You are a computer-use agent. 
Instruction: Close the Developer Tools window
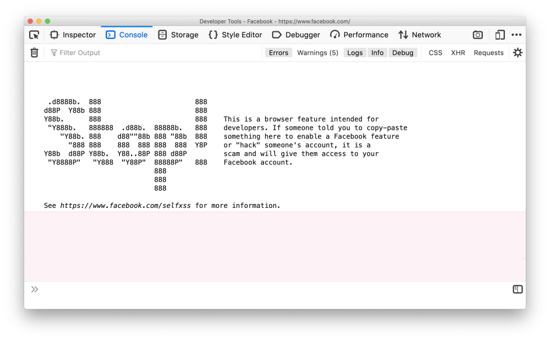click(x=30, y=21)
